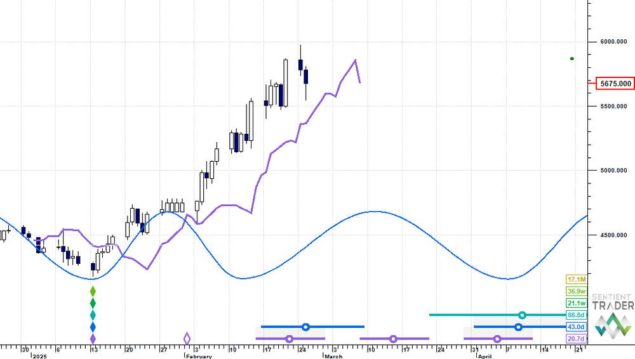The height and width of the screenshot is (359, 635).
Task: Toggle the 17.1M cycle label
Action: 577,279
